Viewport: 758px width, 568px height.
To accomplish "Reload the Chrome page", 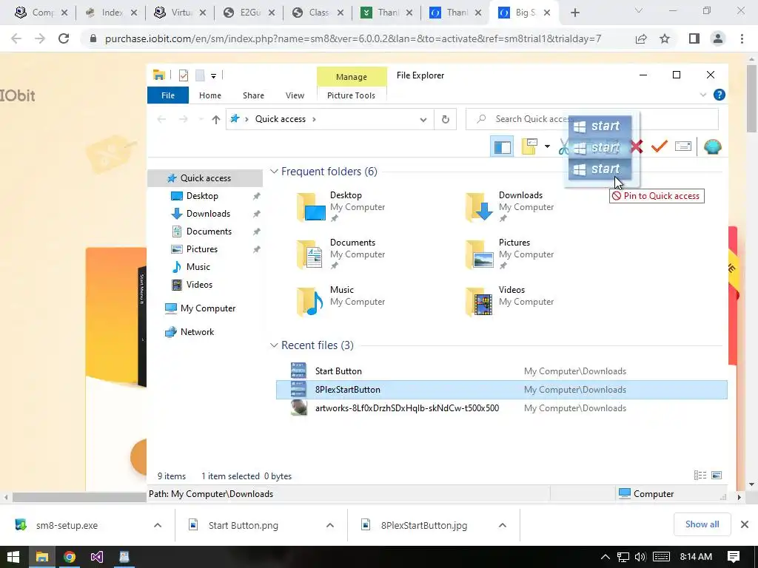I will pos(64,38).
